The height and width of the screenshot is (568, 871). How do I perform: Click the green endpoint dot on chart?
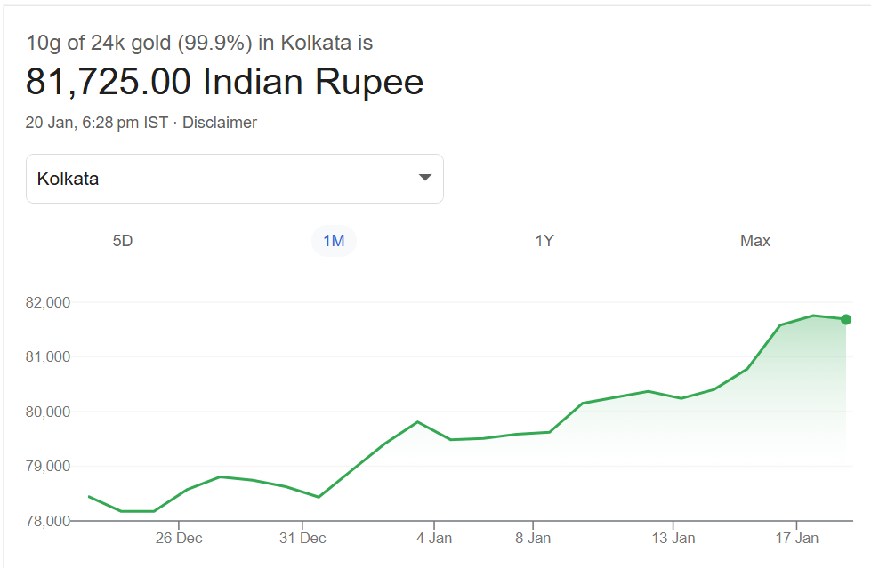point(846,319)
